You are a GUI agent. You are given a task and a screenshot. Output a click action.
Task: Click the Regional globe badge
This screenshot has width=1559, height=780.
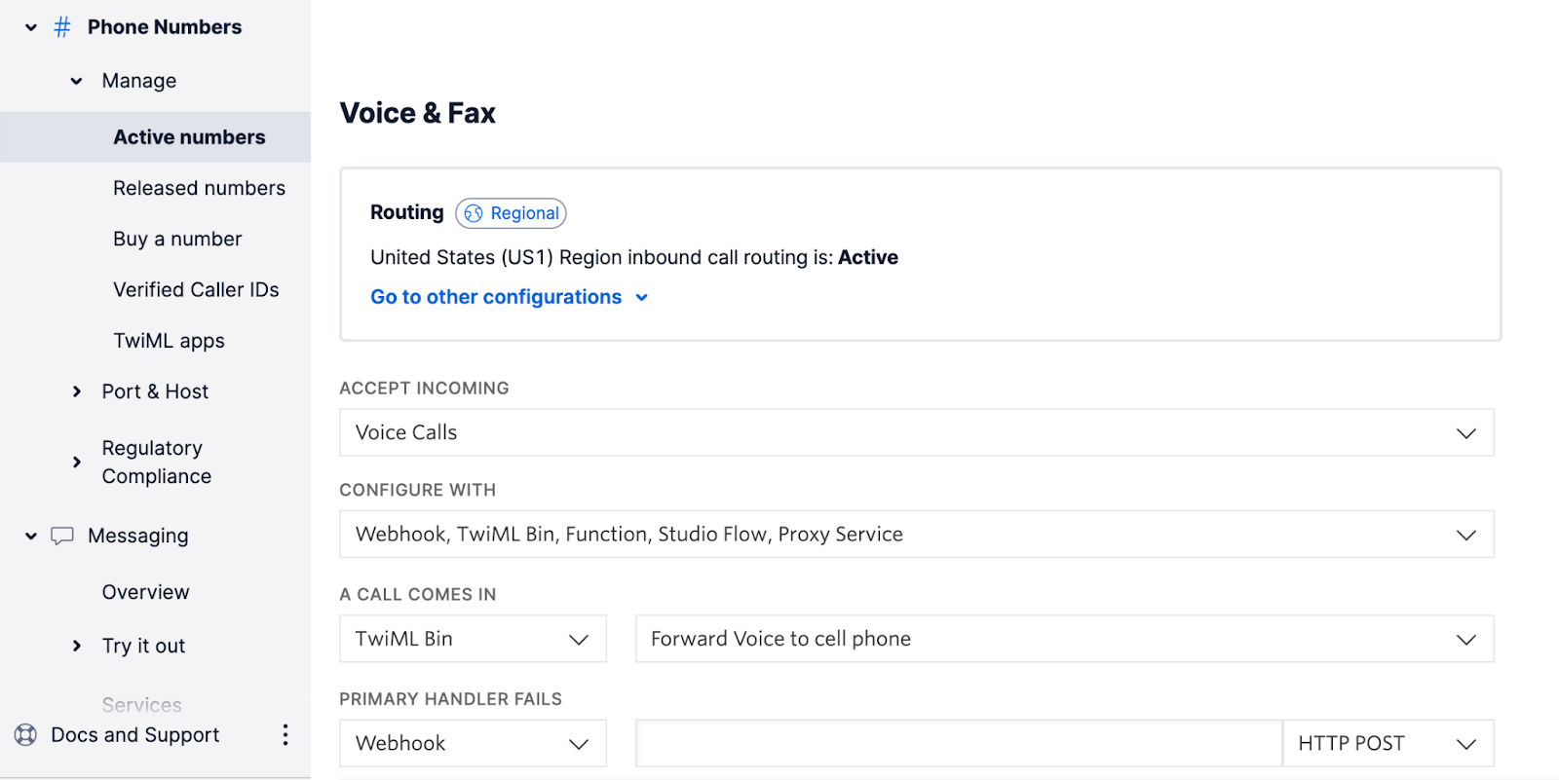[x=511, y=213]
